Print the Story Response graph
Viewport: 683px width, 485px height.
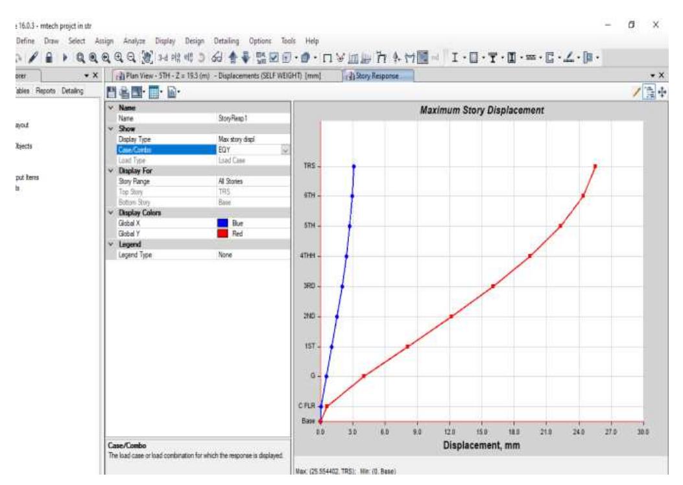124,91
